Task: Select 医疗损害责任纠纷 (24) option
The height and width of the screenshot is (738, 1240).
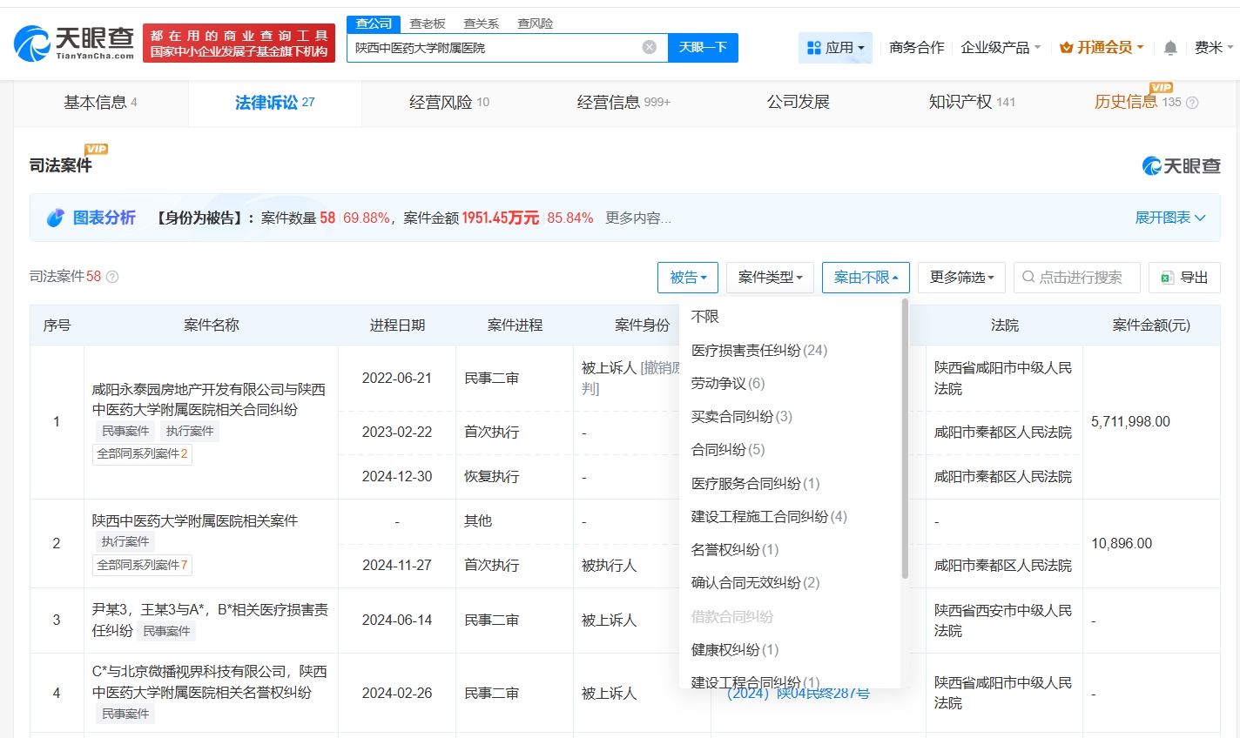Action: pyautogui.click(x=758, y=350)
